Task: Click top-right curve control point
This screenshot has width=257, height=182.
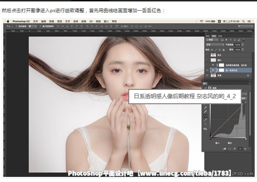Action: [245, 102]
